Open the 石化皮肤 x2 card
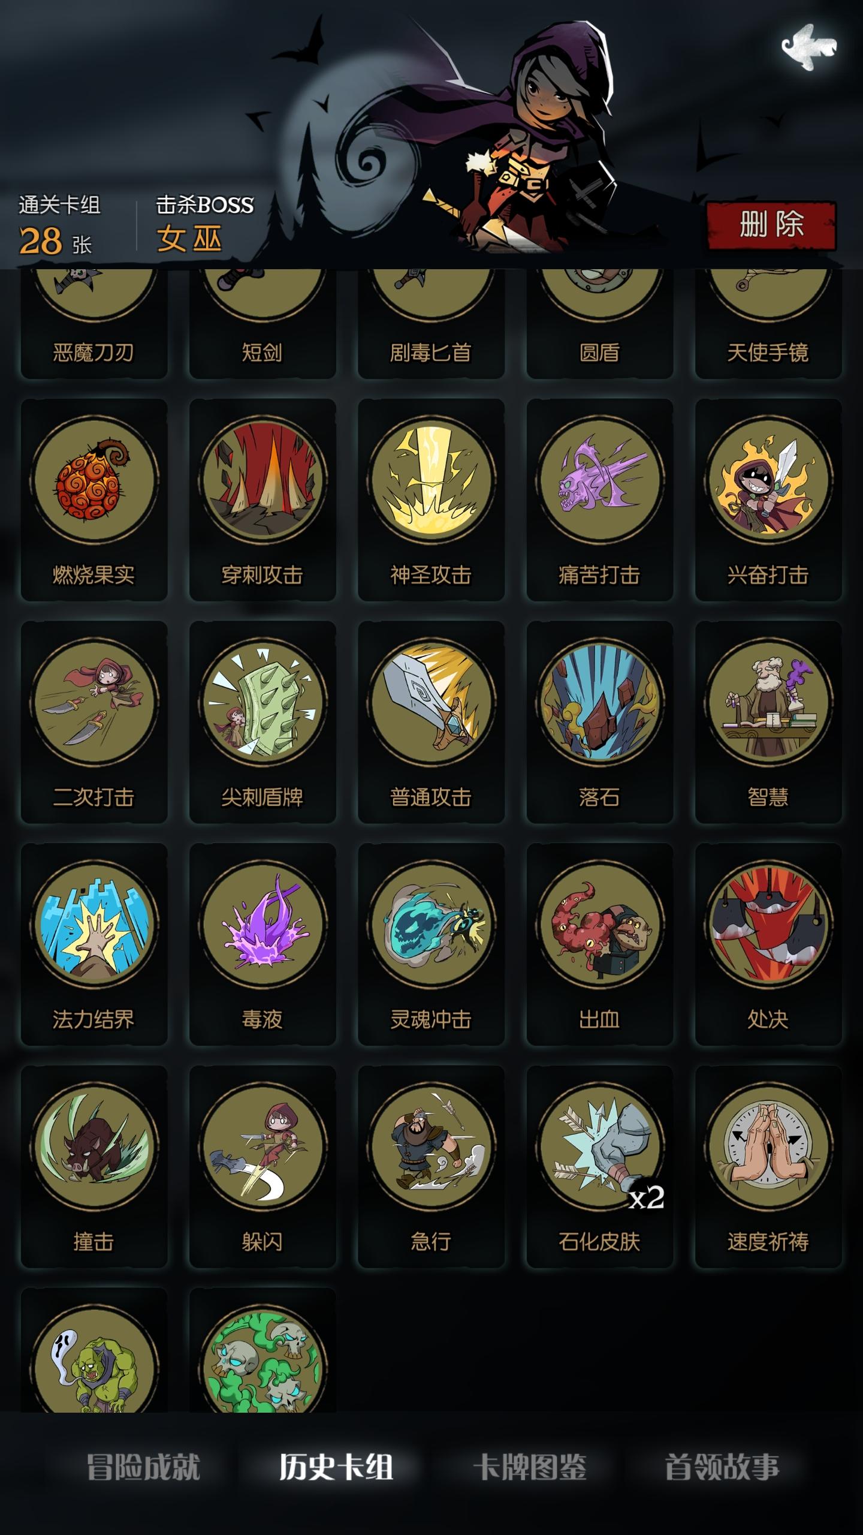The image size is (863, 1535). pyautogui.click(x=599, y=1167)
